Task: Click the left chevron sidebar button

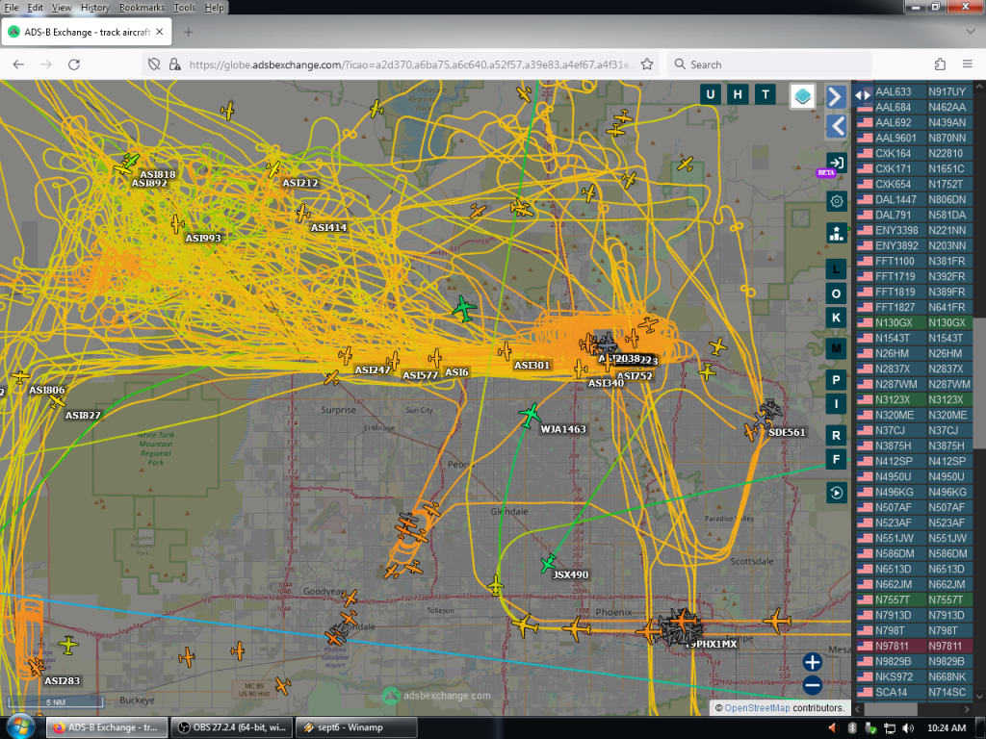Action: pos(836,126)
